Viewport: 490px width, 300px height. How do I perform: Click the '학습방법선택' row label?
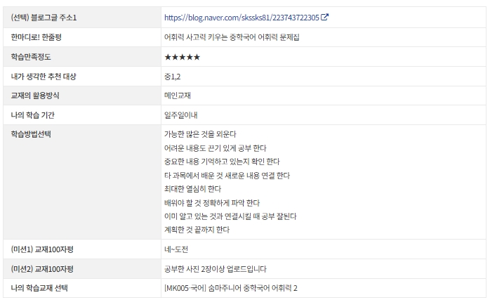(31, 134)
